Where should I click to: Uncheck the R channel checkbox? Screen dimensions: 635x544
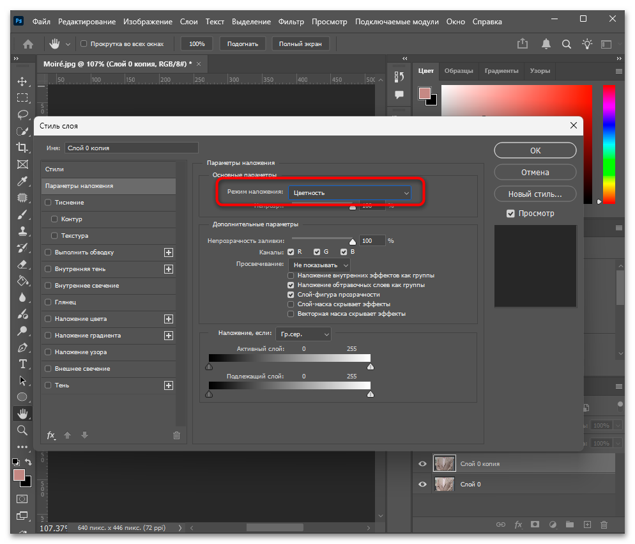point(291,252)
